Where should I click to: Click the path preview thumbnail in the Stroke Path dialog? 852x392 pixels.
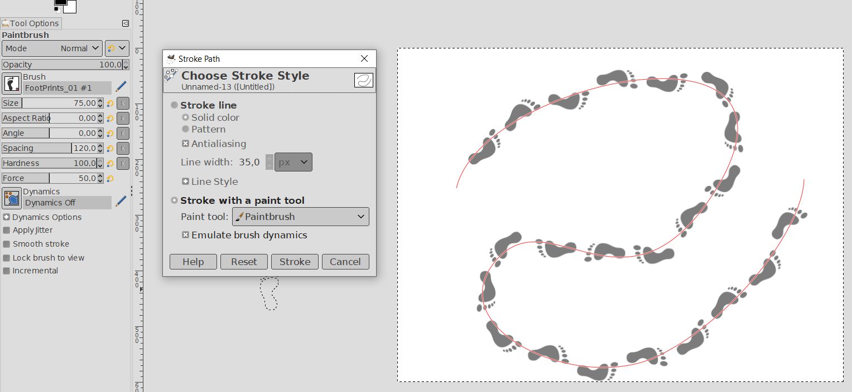pyautogui.click(x=364, y=80)
